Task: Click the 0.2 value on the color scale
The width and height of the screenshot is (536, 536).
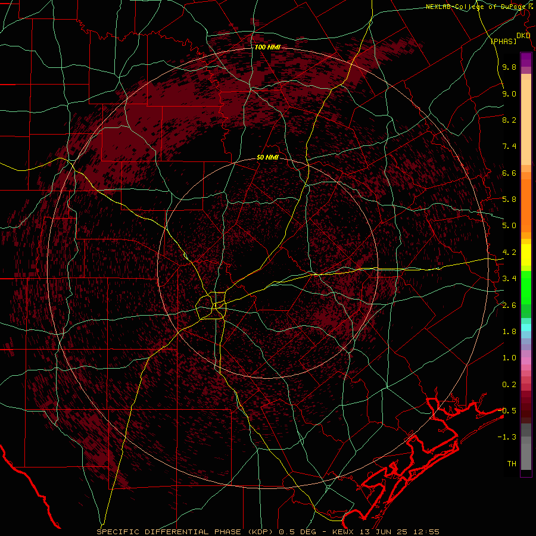Action: (x=509, y=385)
